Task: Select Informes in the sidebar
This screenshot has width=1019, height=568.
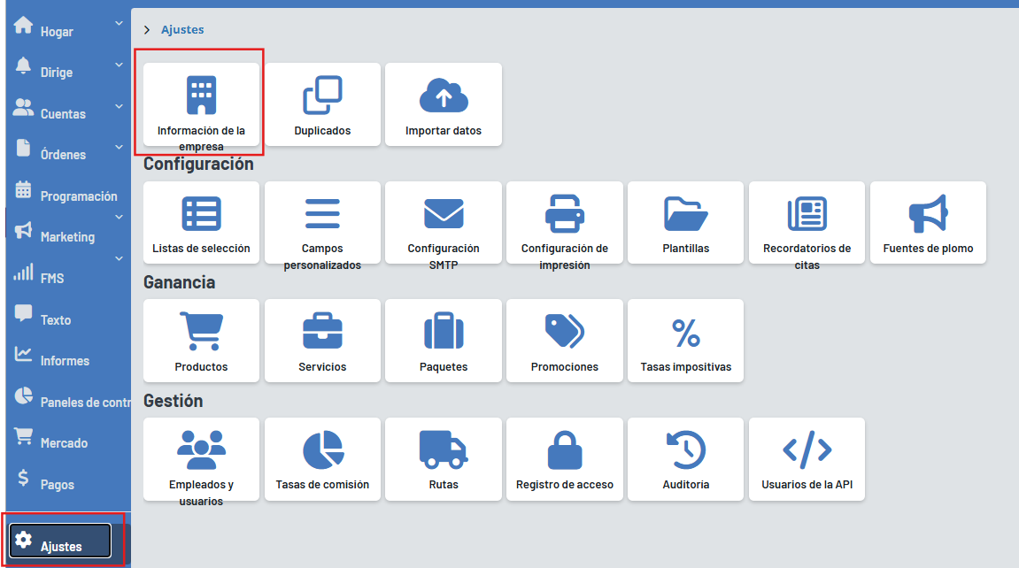Action: (65, 361)
